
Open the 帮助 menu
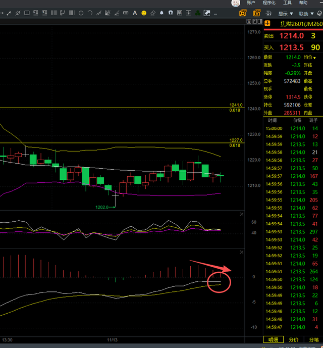(303, 3)
